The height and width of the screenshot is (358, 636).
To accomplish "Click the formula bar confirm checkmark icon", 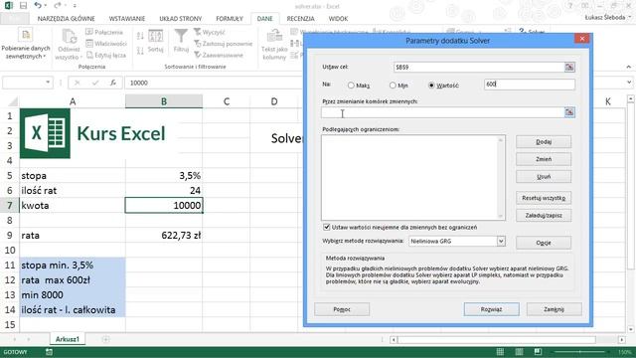I will (x=95, y=83).
